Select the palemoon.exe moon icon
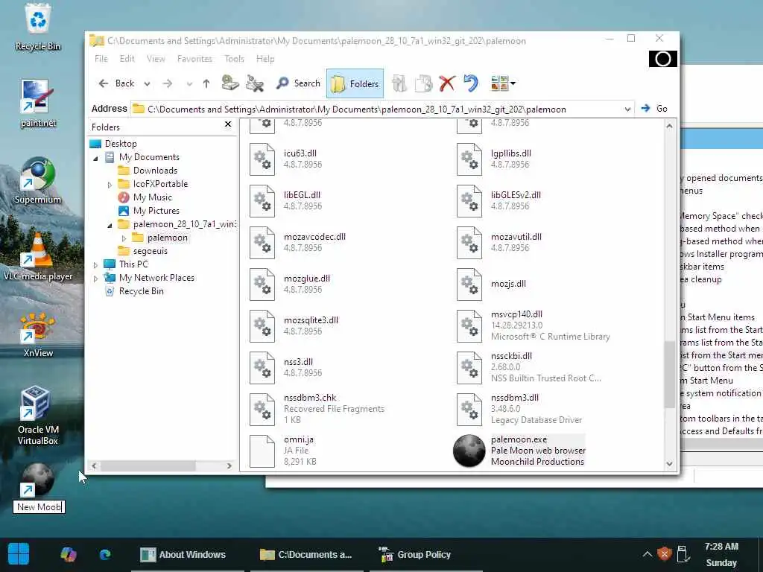Screen dimensions: 763x572 pos(469,451)
